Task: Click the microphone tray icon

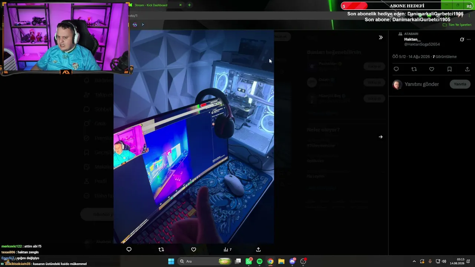Action: click(x=430, y=261)
